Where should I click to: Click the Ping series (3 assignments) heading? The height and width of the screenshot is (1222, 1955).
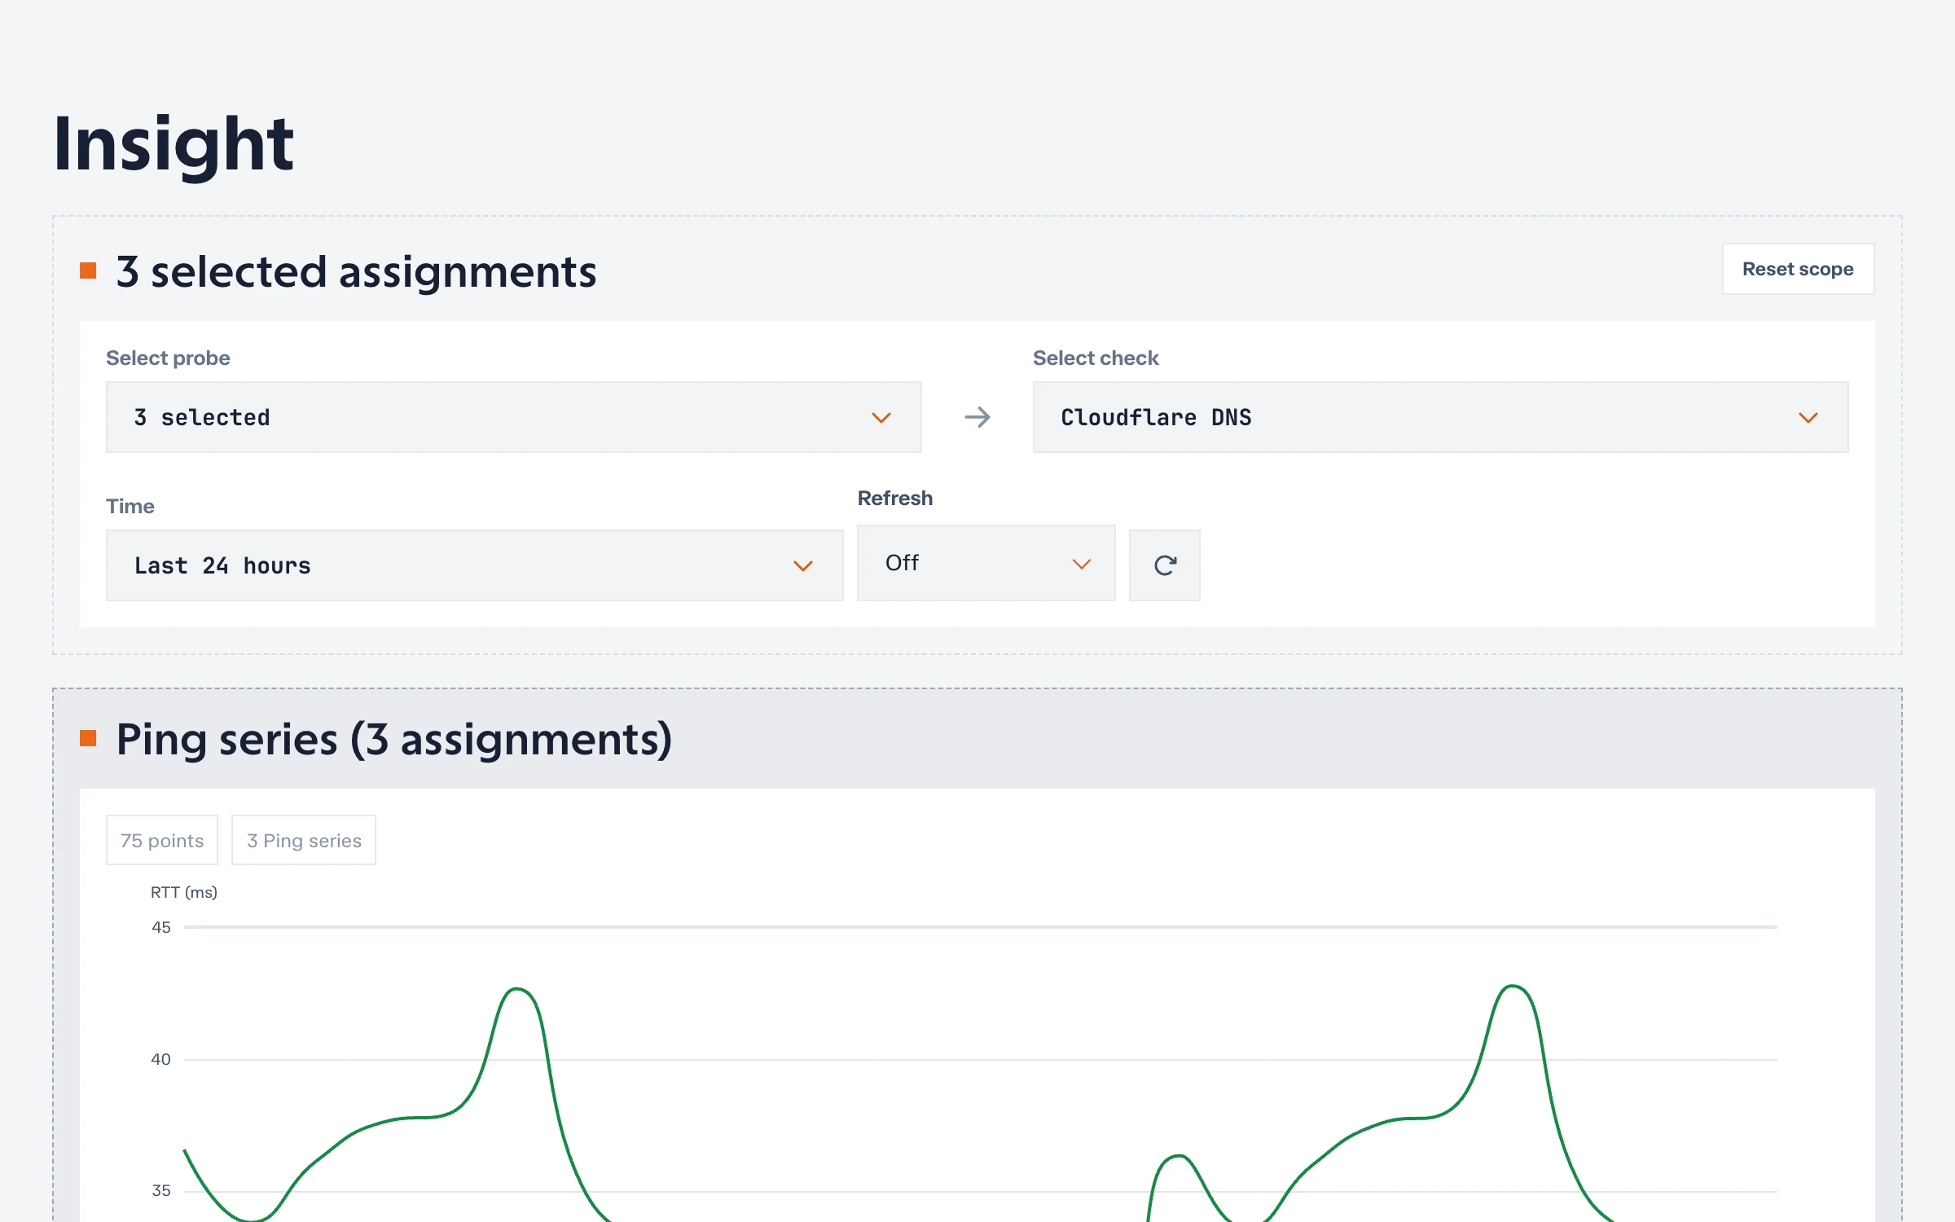tap(394, 739)
